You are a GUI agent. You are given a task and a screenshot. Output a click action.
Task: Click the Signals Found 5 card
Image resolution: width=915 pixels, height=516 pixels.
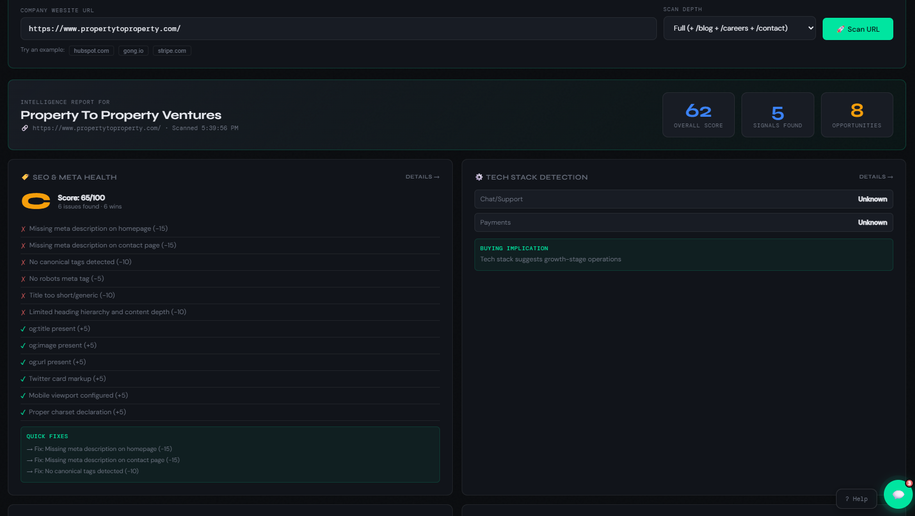click(778, 115)
